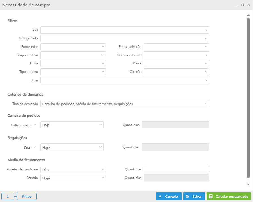
Task: Toggle the Data emissão label chevron
Action: pyautogui.click(x=35, y=125)
